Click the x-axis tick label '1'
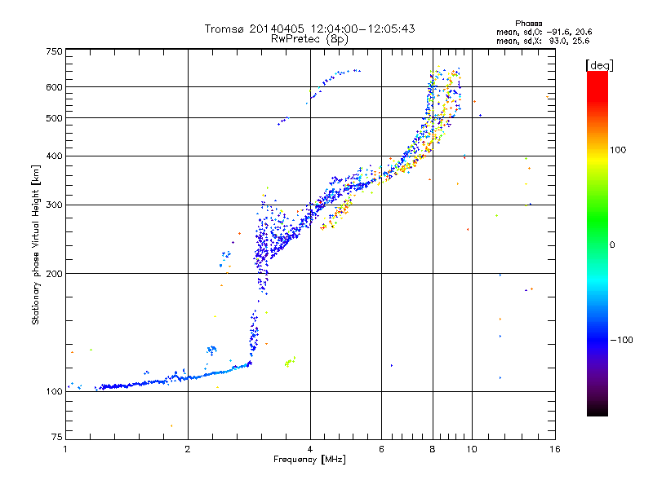Screen dimensions: 653x489 tap(65, 449)
